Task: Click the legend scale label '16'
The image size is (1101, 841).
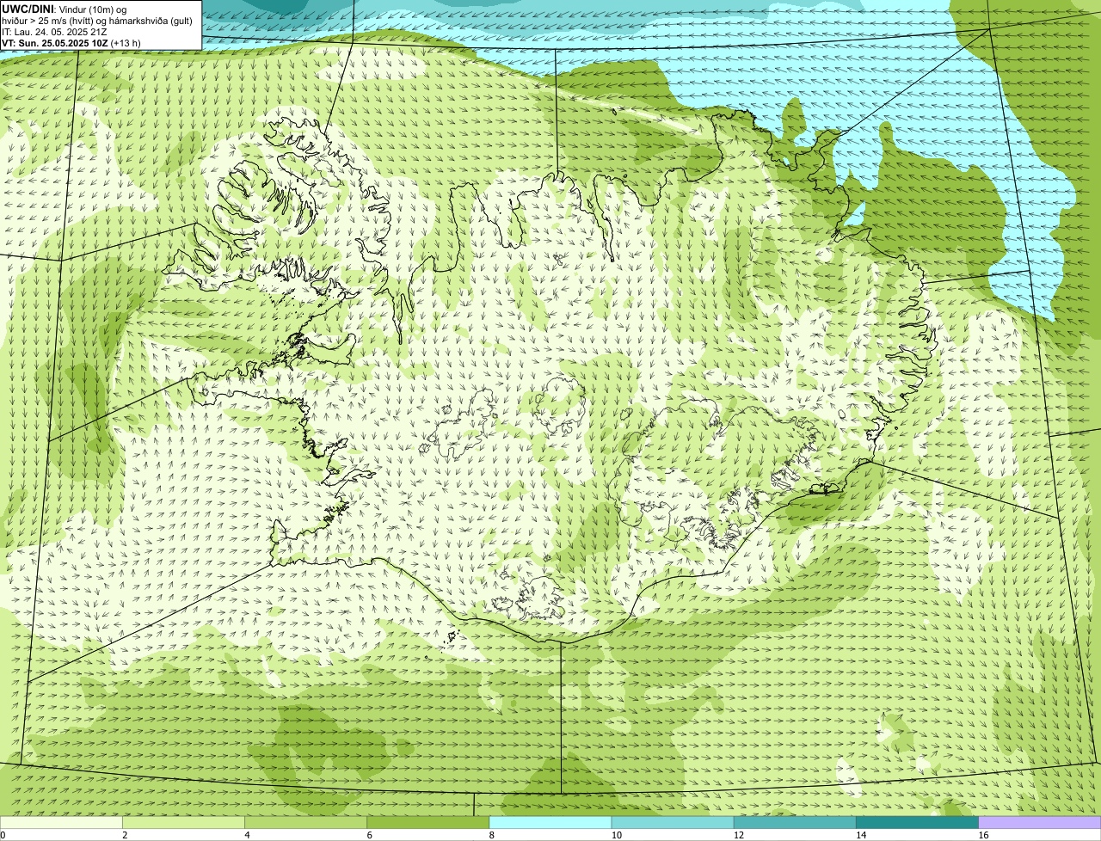Action: 983,835
